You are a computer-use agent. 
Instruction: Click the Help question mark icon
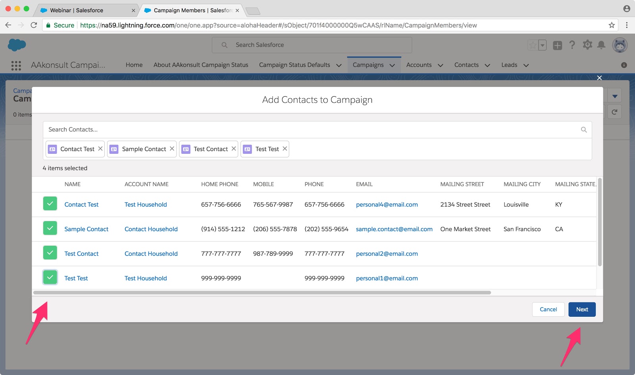[x=572, y=45]
